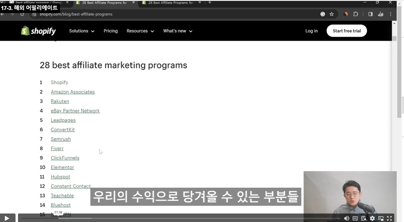Mute the video with speaker icon
404x222 pixels.
point(347,218)
